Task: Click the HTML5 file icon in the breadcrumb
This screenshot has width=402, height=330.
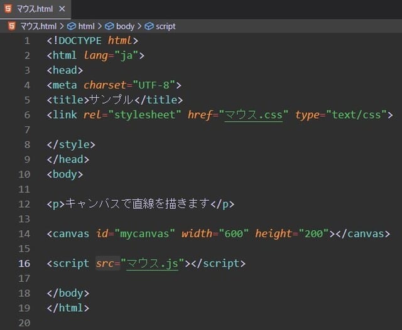Action: 11,26
